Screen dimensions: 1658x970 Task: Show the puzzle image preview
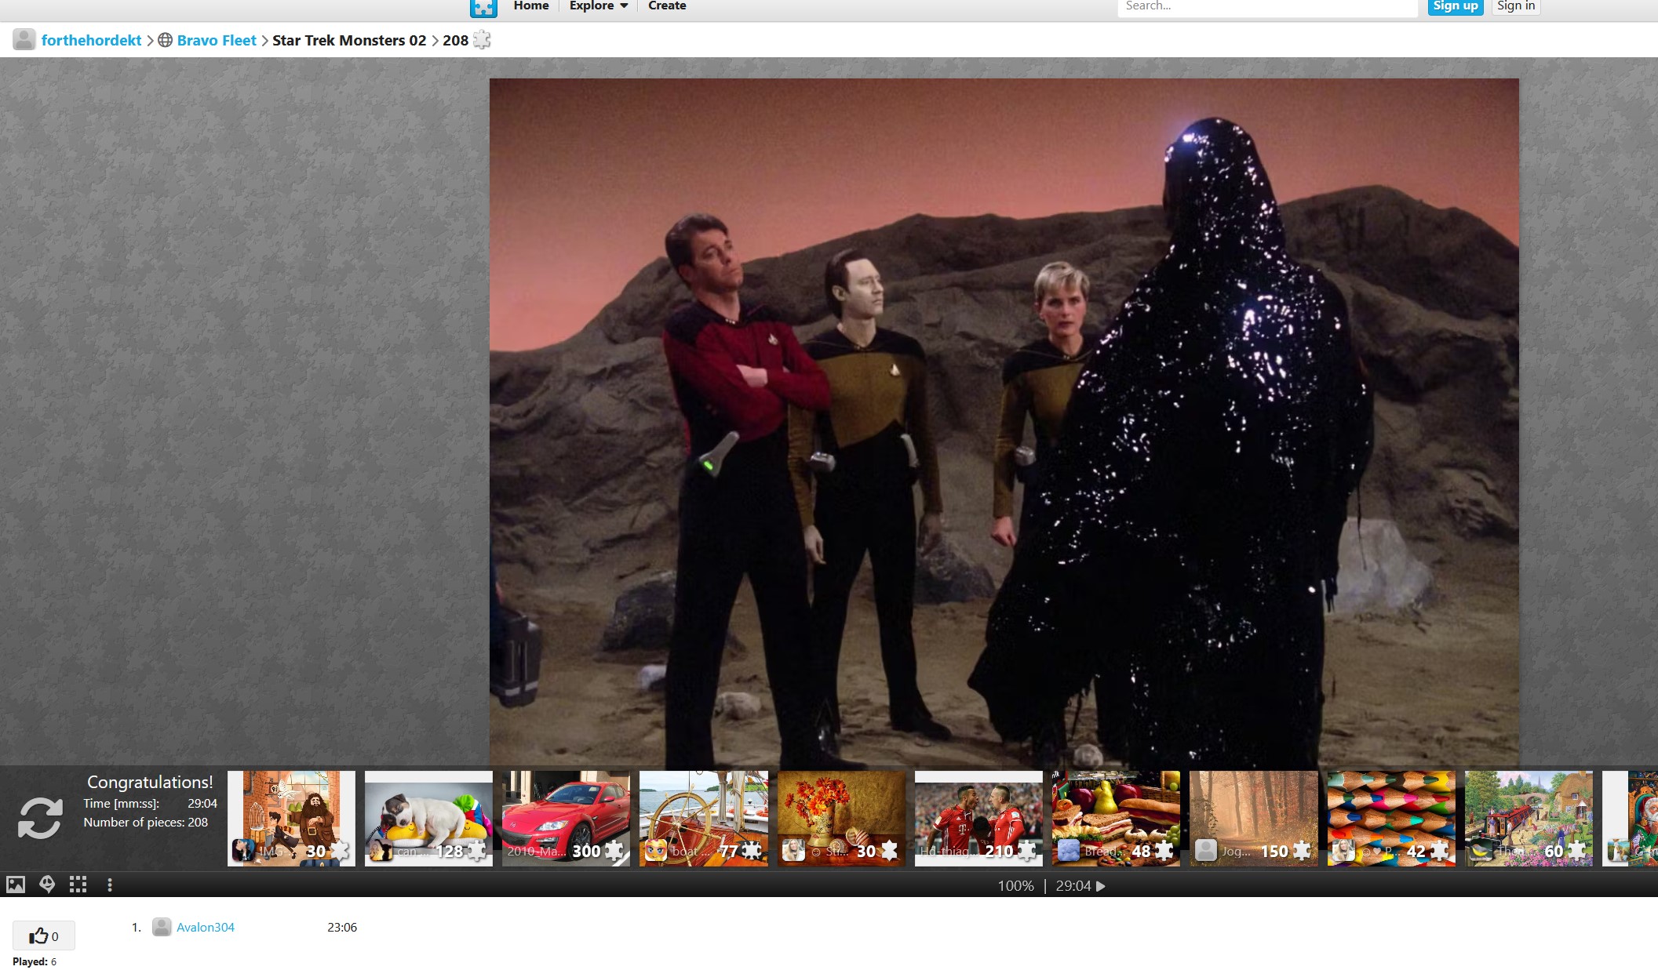click(x=16, y=885)
